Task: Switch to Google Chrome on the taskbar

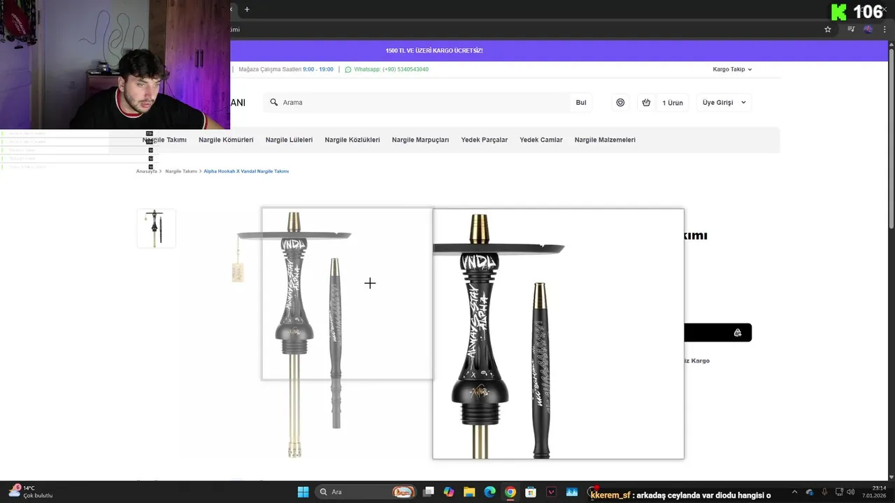Action: (510, 492)
